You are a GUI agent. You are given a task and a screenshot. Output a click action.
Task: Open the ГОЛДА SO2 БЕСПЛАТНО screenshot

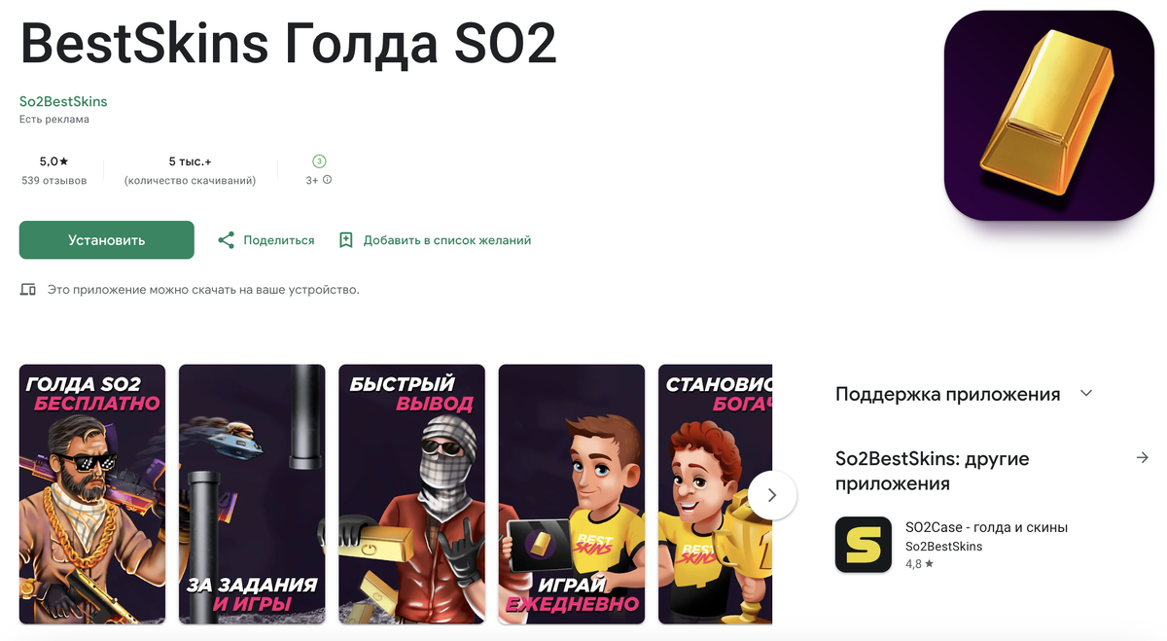click(92, 494)
